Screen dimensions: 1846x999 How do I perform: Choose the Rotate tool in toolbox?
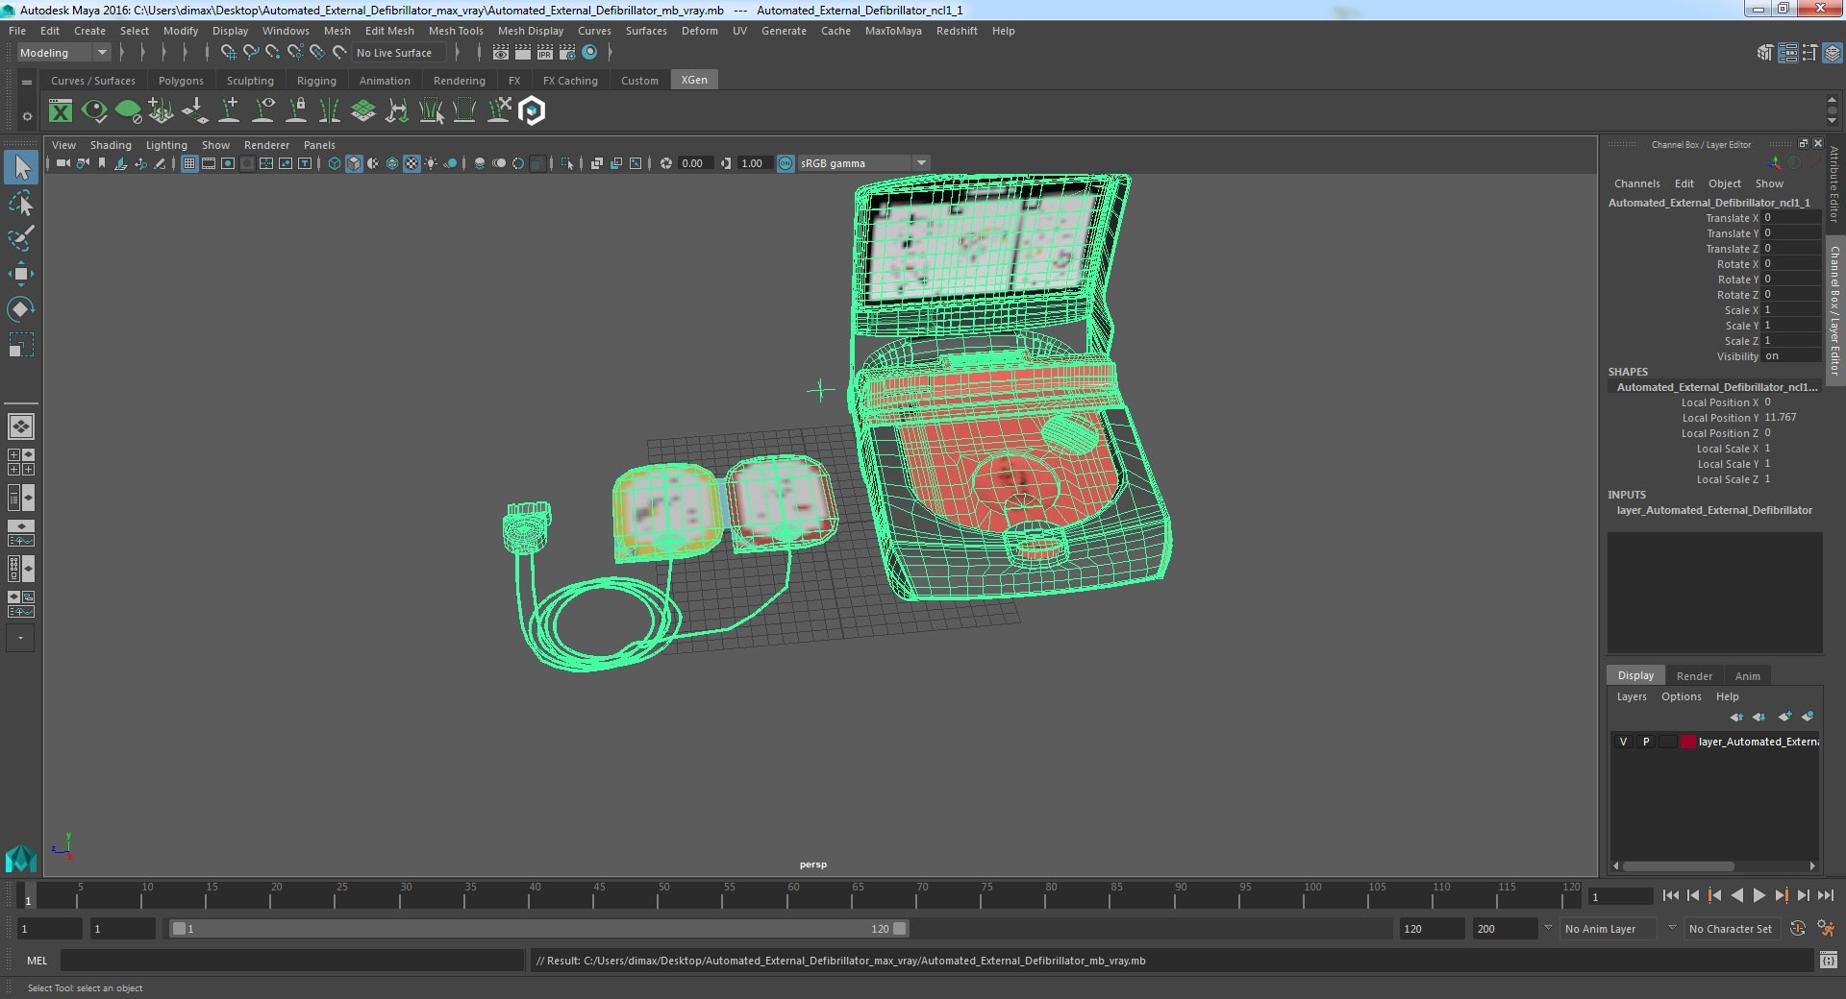21,308
